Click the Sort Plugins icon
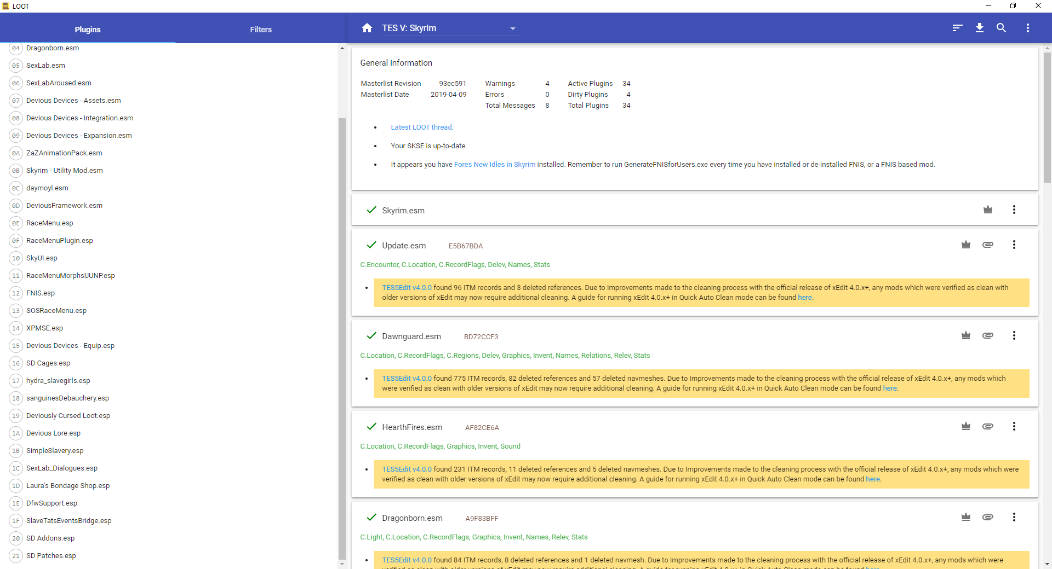Screen dimensions: 1052x569 point(957,28)
